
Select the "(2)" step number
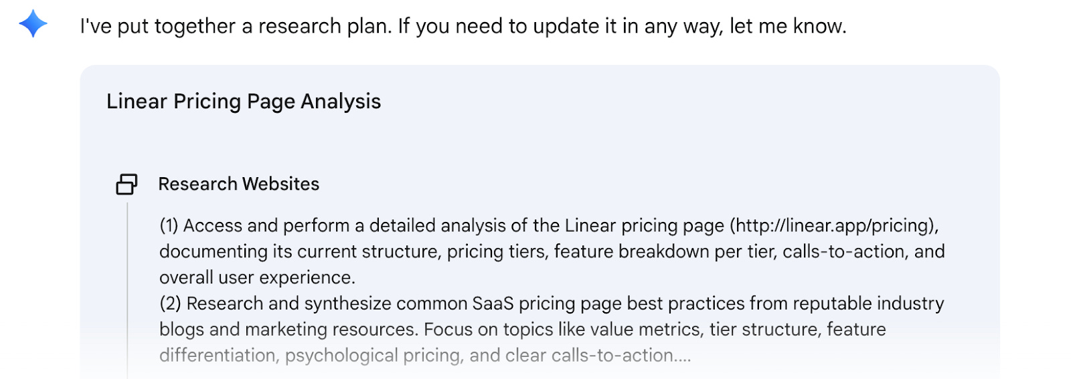coord(170,303)
